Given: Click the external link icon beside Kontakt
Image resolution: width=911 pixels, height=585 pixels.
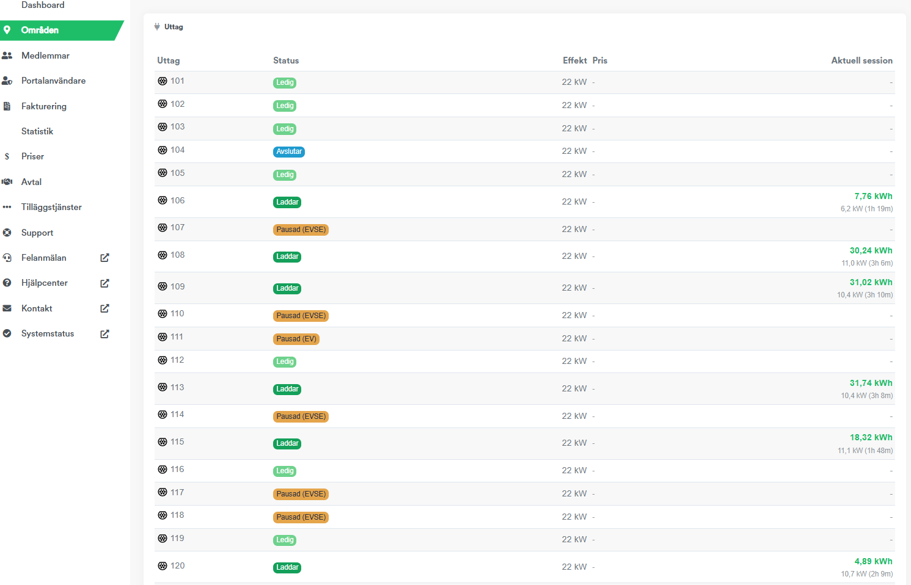Looking at the screenshot, I should pyautogui.click(x=104, y=308).
